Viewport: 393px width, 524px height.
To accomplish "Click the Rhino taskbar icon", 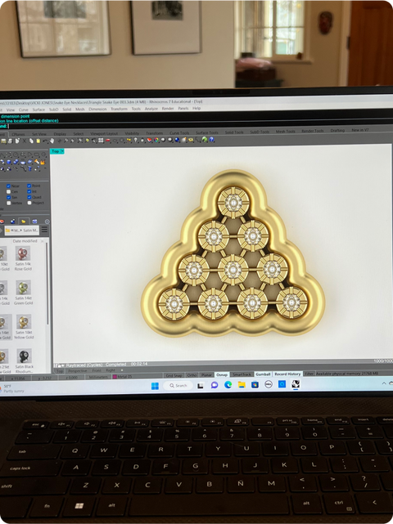I will 296,384.
